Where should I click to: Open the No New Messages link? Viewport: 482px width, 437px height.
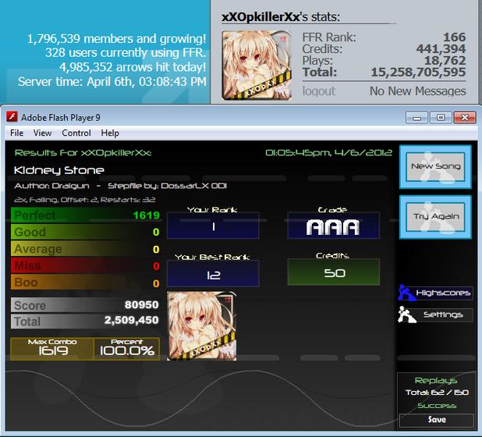point(418,91)
